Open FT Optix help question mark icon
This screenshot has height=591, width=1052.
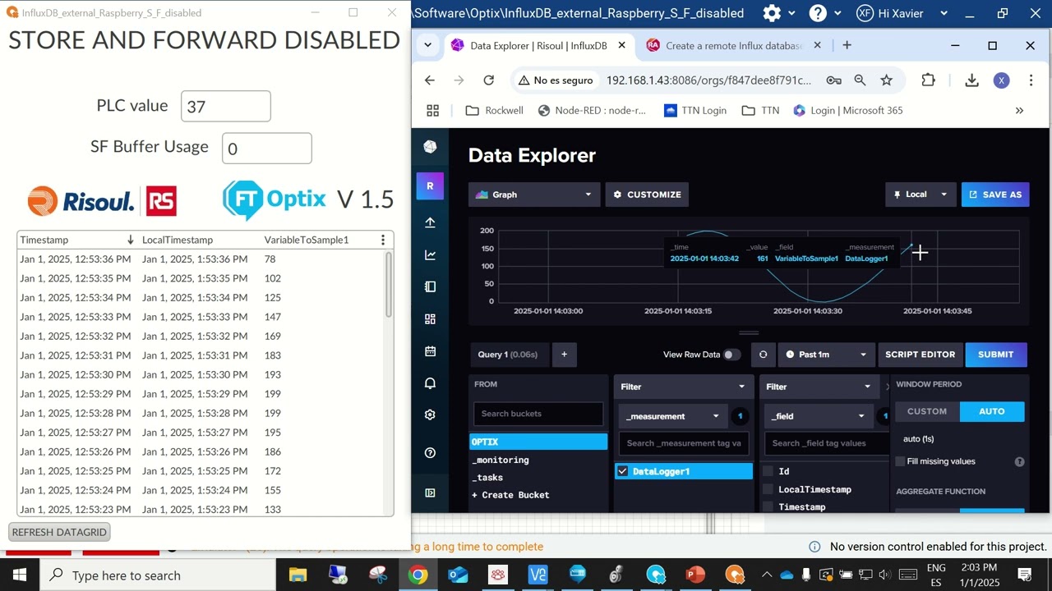coord(818,13)
